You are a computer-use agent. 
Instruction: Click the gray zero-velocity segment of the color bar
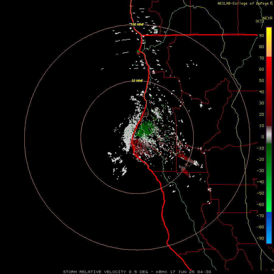pyautogui.click(x=269, y=135)
